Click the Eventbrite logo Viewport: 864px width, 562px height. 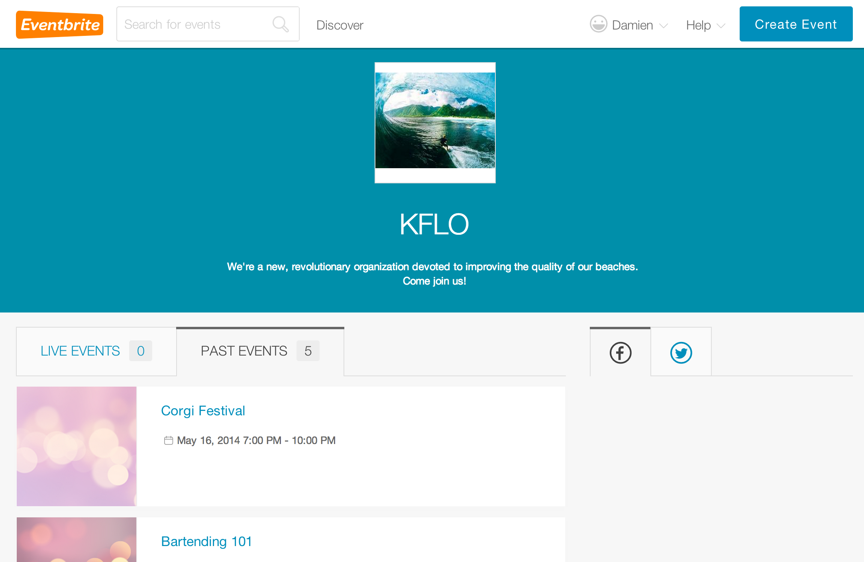pos(60,24)
